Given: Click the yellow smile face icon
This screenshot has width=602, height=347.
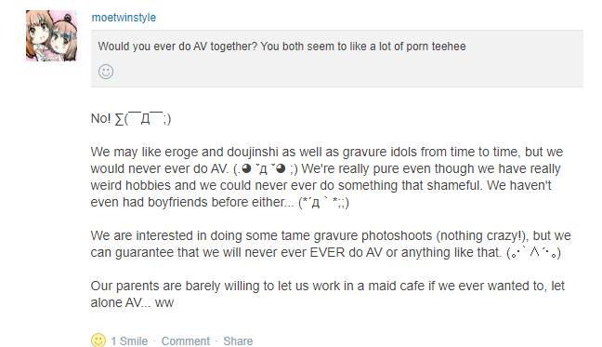Looking at the screenshot, I should pyautogui.click(x=98, y=340).
